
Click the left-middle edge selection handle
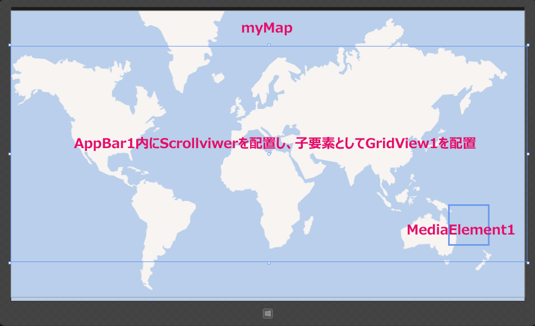[x=10, y=154]
